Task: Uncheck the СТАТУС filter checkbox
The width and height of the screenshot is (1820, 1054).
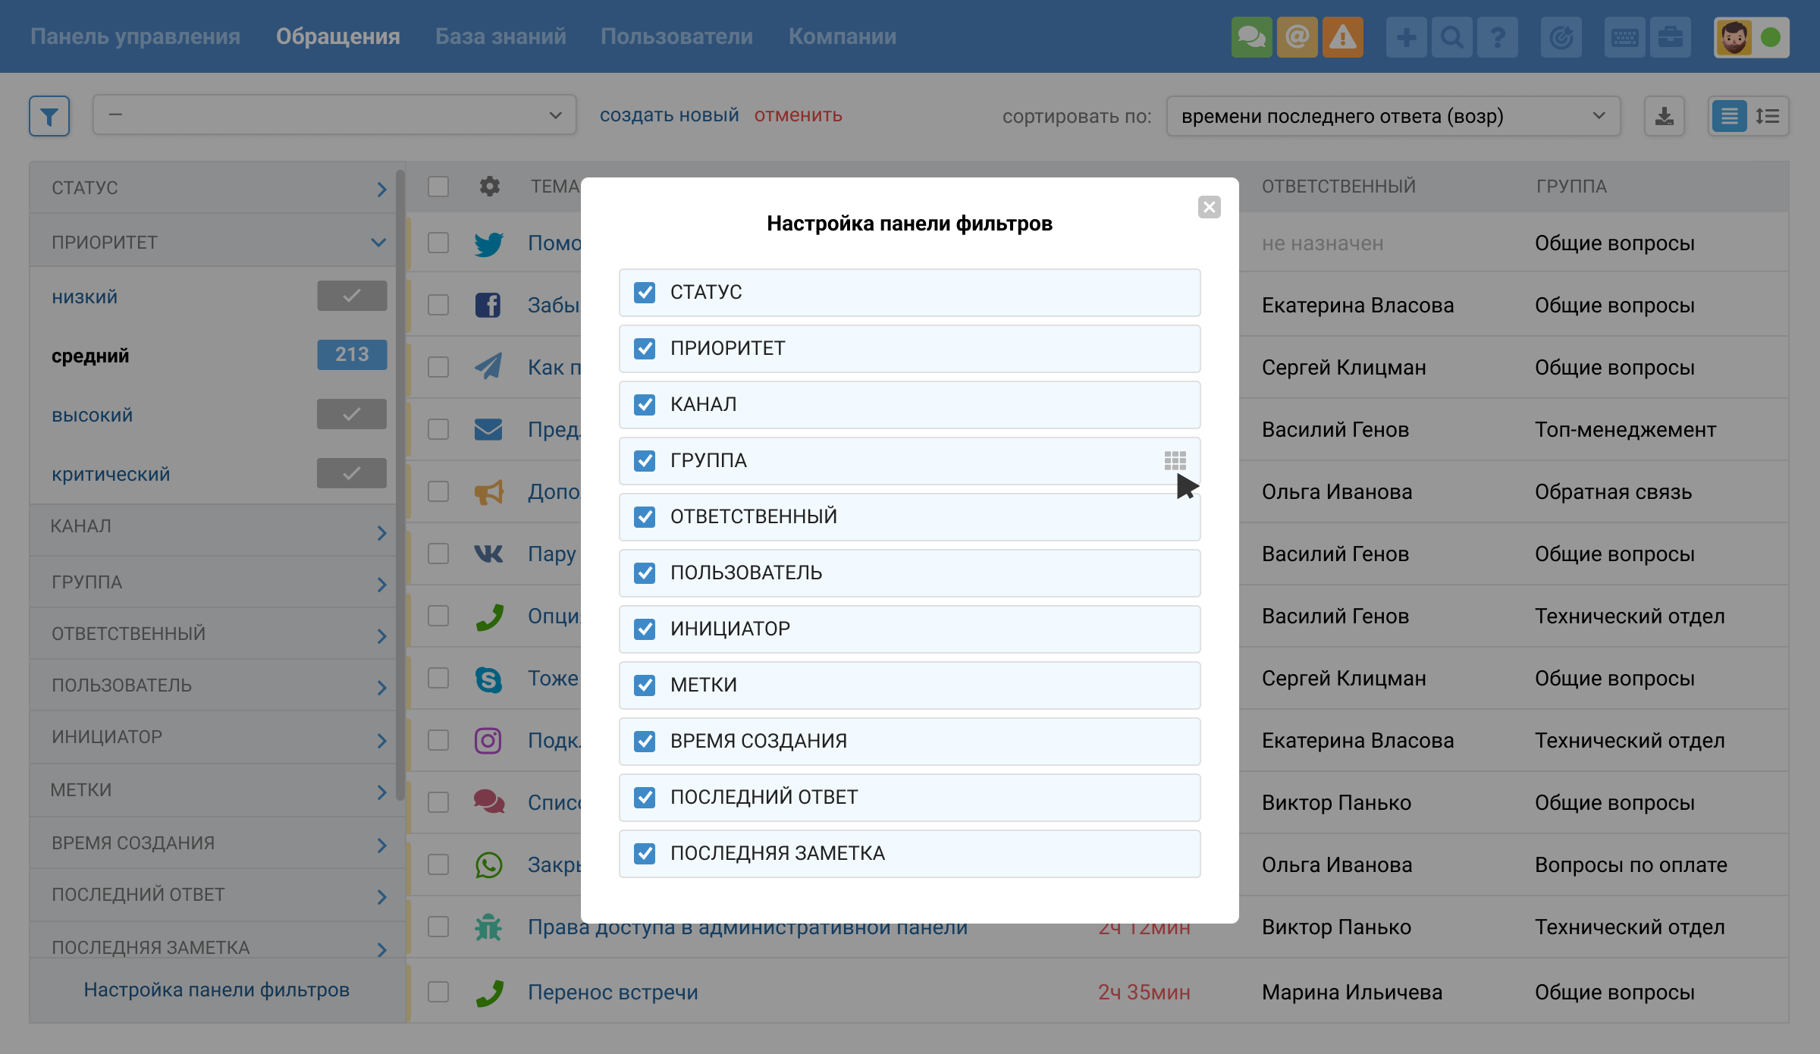Action: (x=645, y=292)
